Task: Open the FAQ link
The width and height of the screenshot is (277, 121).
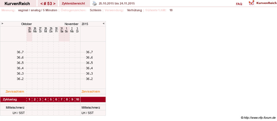Action: [x=239, y=4]
